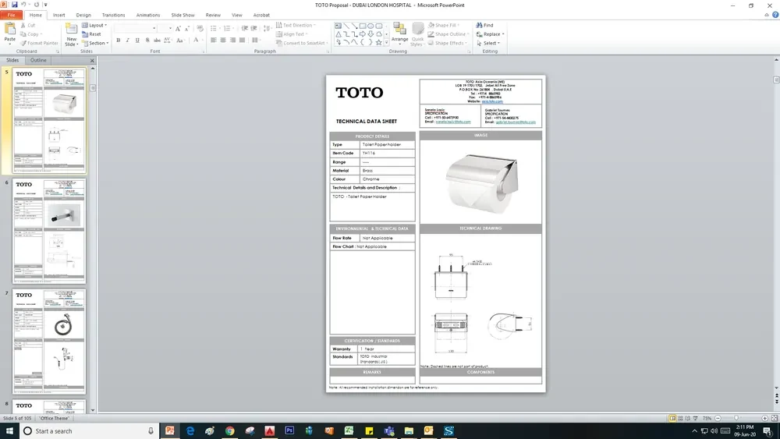The image size is (780, 439).
Task: Expand the shapes gallery More arrow
Action: tap(387, 43)
